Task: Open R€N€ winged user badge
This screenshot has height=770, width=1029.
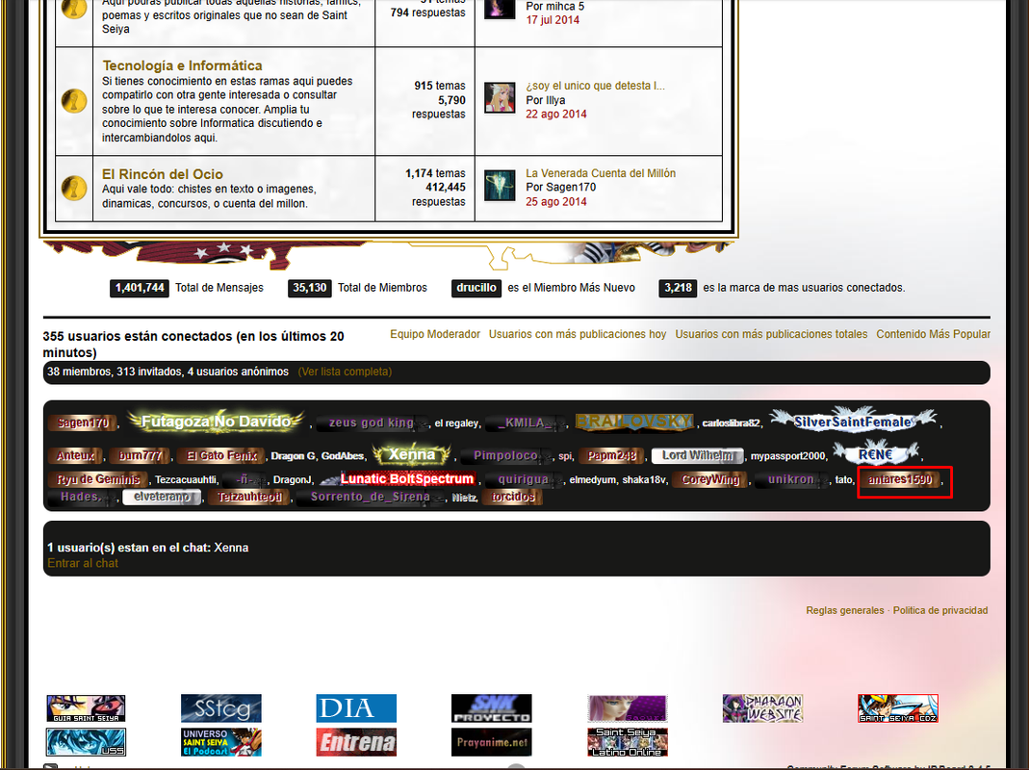Action: [x=876, y=453]
